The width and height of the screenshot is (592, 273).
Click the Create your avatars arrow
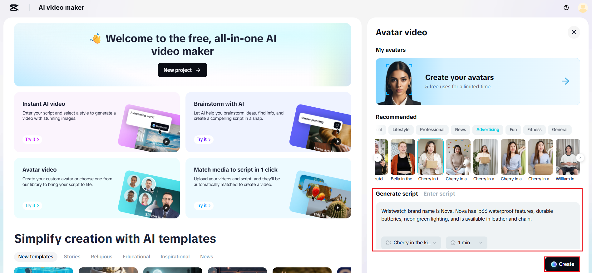(x=565, y=81)
